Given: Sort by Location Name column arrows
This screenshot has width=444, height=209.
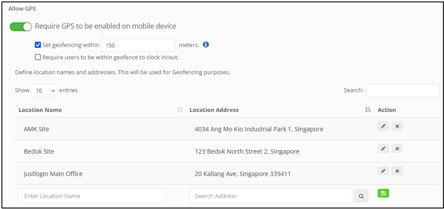Looking at the screenshot, I should pyautogui.click(x=179, y=110).
